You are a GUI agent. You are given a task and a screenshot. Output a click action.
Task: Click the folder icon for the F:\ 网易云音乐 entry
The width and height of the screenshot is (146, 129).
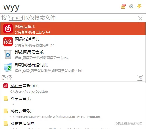pos(6,98)
